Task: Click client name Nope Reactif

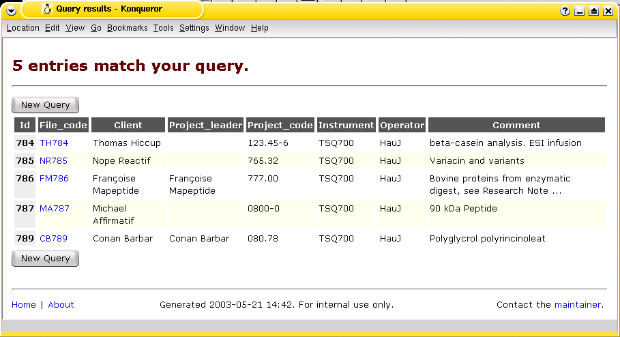Action: (x=122, y=160)
